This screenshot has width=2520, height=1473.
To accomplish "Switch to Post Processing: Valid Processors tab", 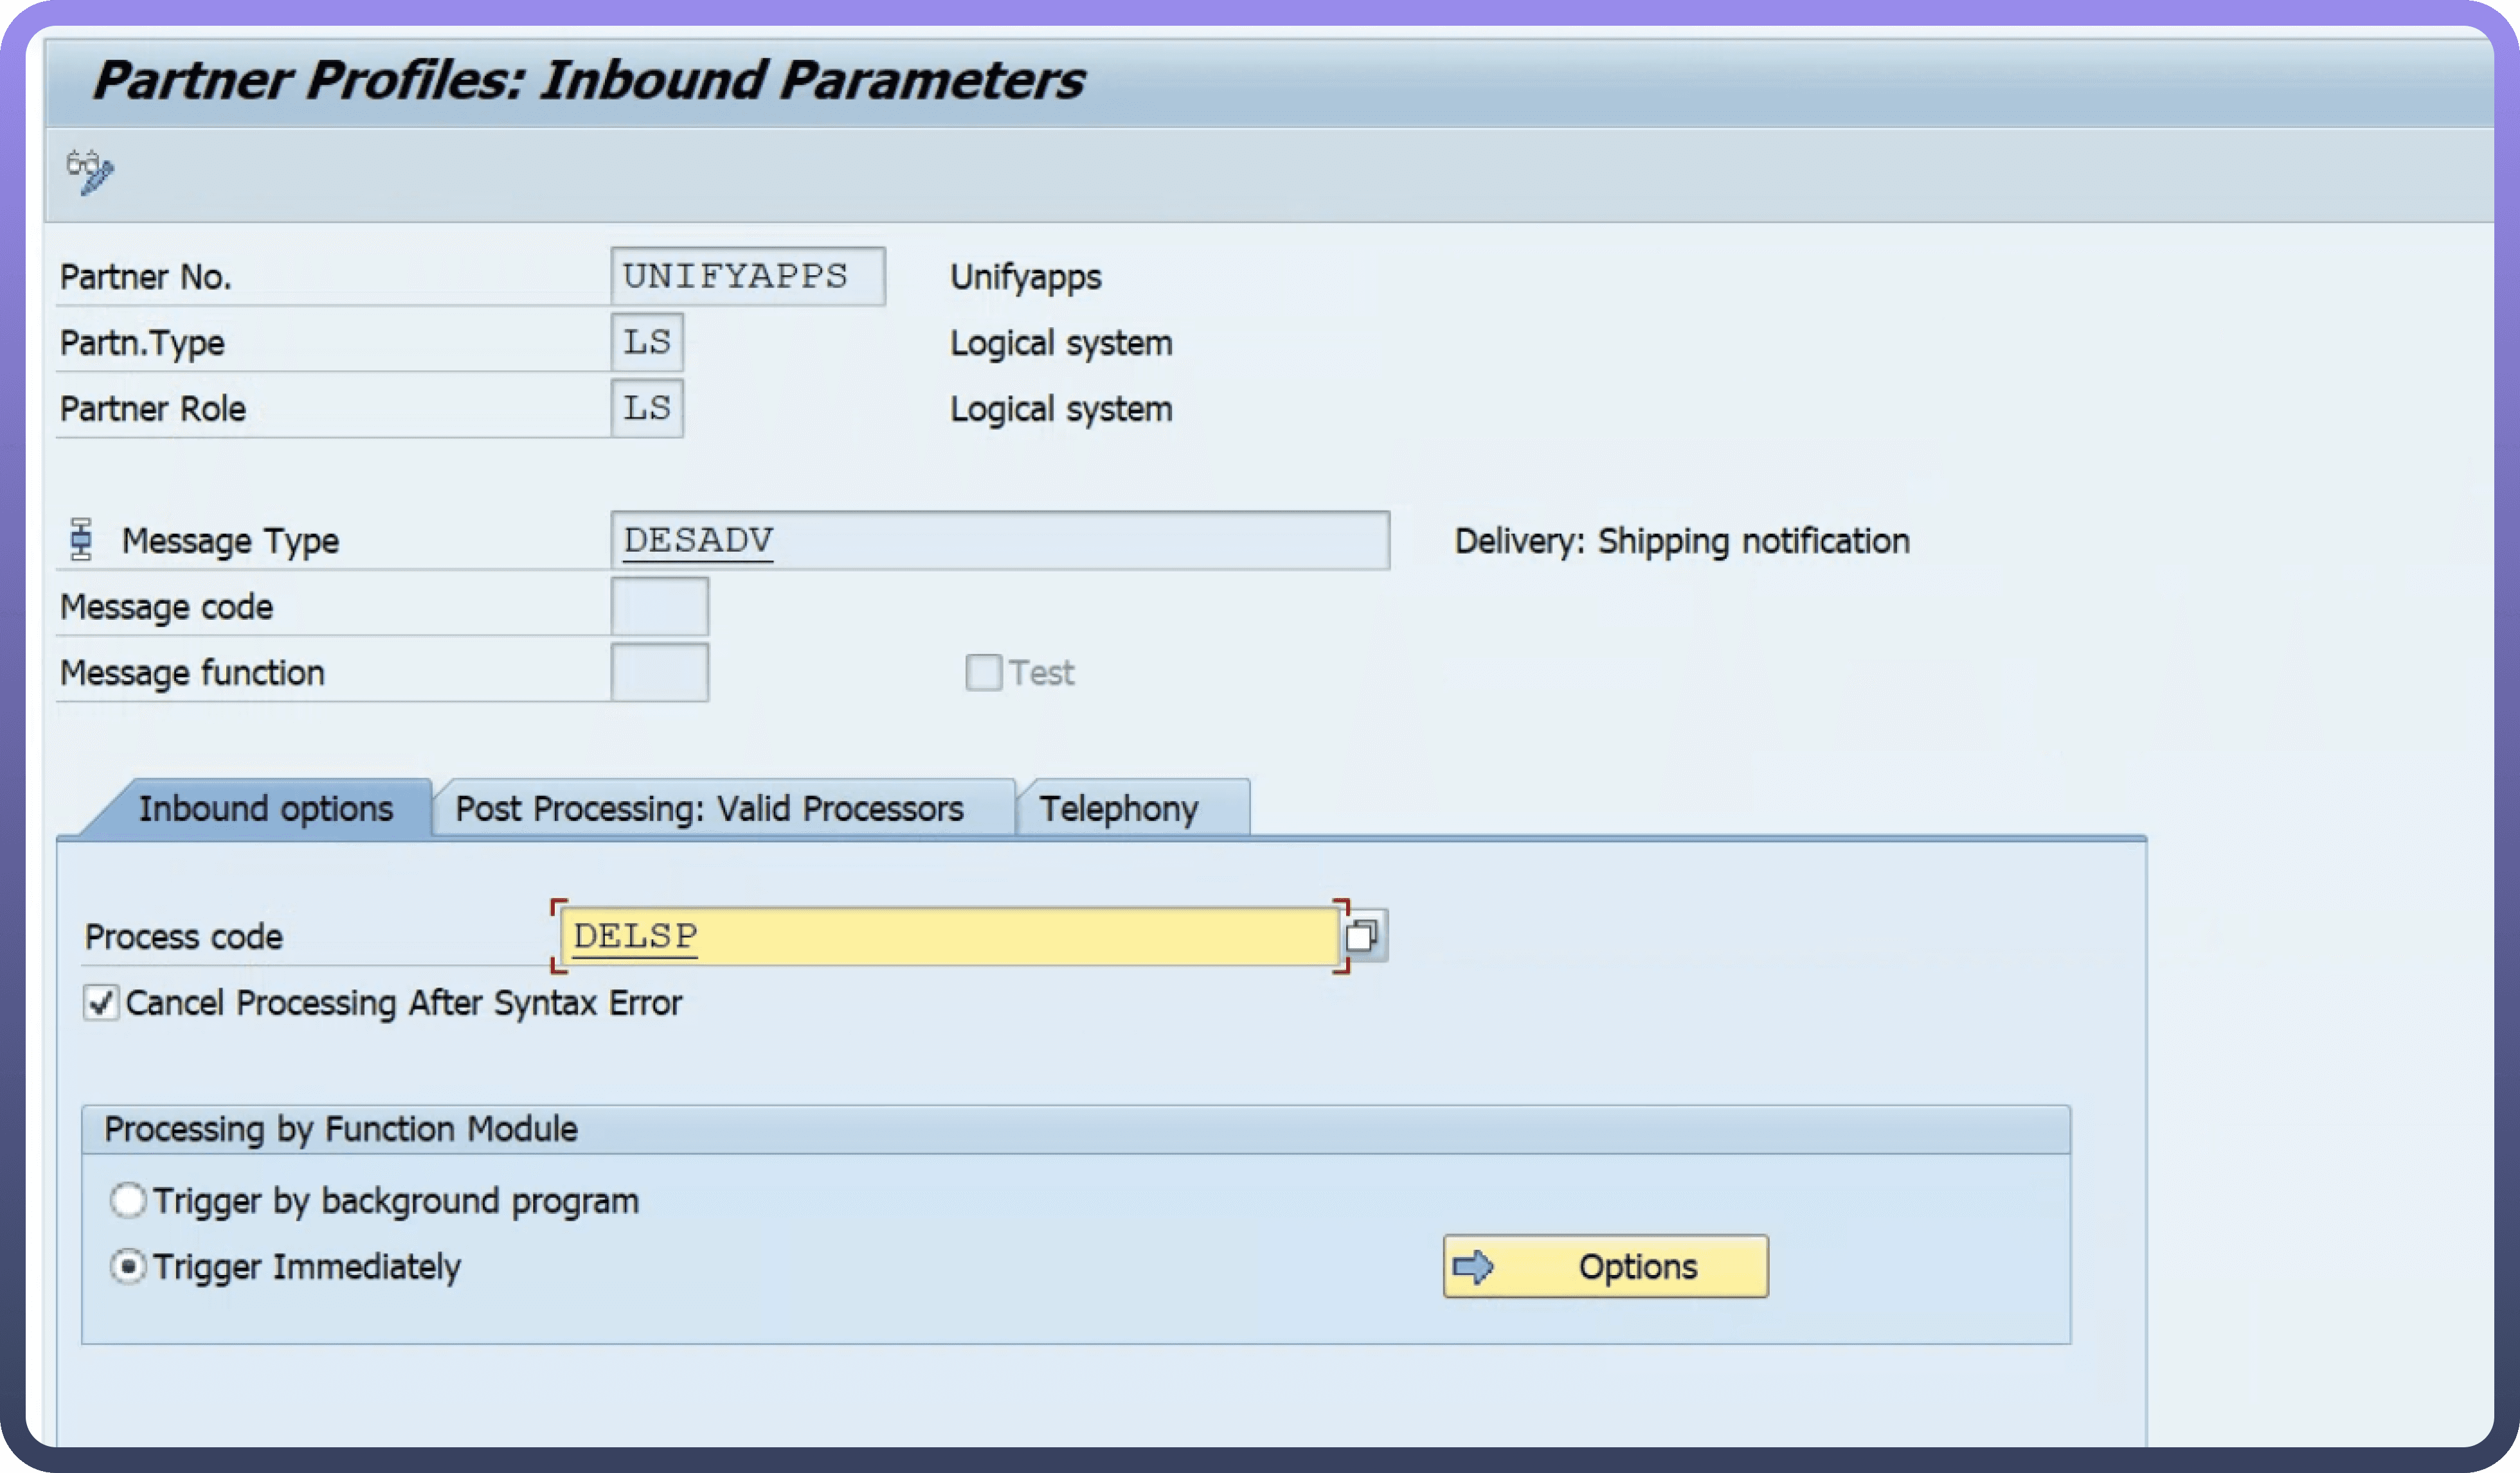I will pyautogui.click(x=709, y=808).
